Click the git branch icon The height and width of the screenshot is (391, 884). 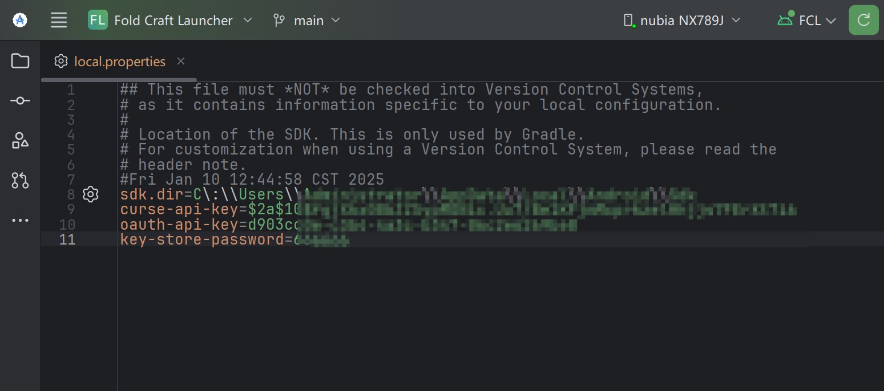click(279, 21)
